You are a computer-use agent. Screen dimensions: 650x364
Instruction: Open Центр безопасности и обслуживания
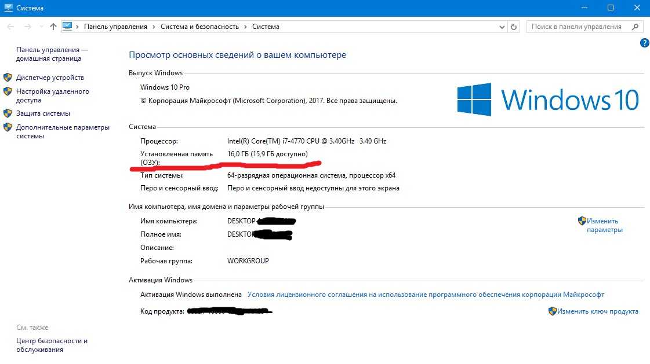click(x=52, y=345)
